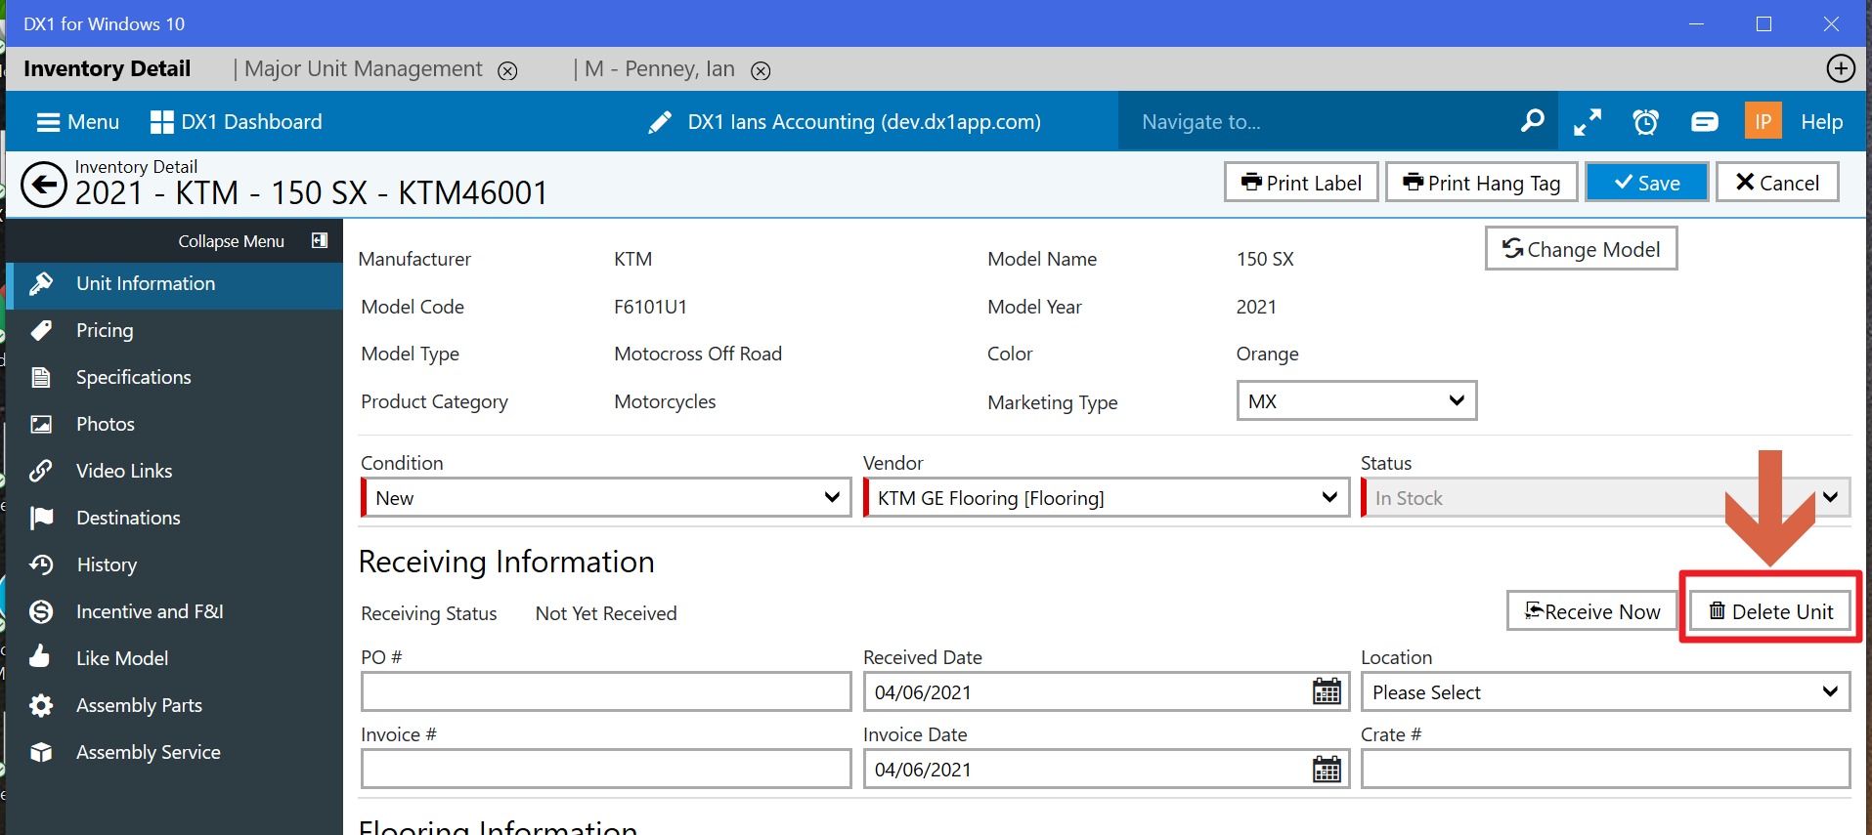The image size is (1872, 835).
Task: Expand the Status In Stock dropdown
Action: click(x=1605, y=497)
